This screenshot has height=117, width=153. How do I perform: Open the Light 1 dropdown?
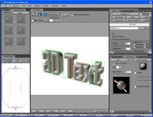point(119,60)
